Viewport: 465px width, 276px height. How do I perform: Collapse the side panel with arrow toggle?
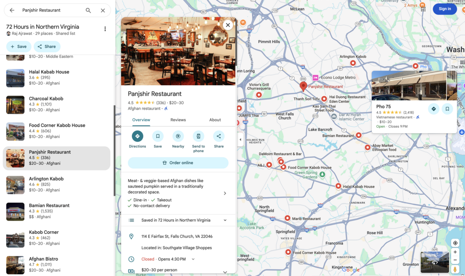(240, 139)
